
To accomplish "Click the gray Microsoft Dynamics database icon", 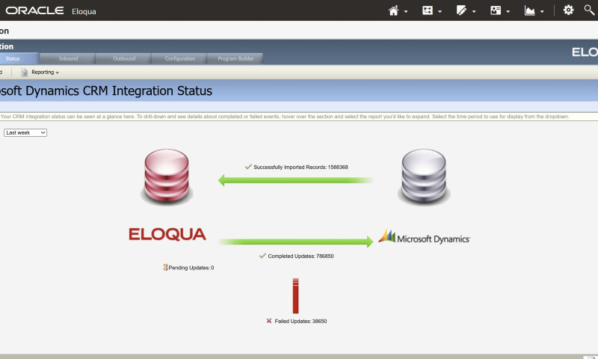I will coord(424,177).
